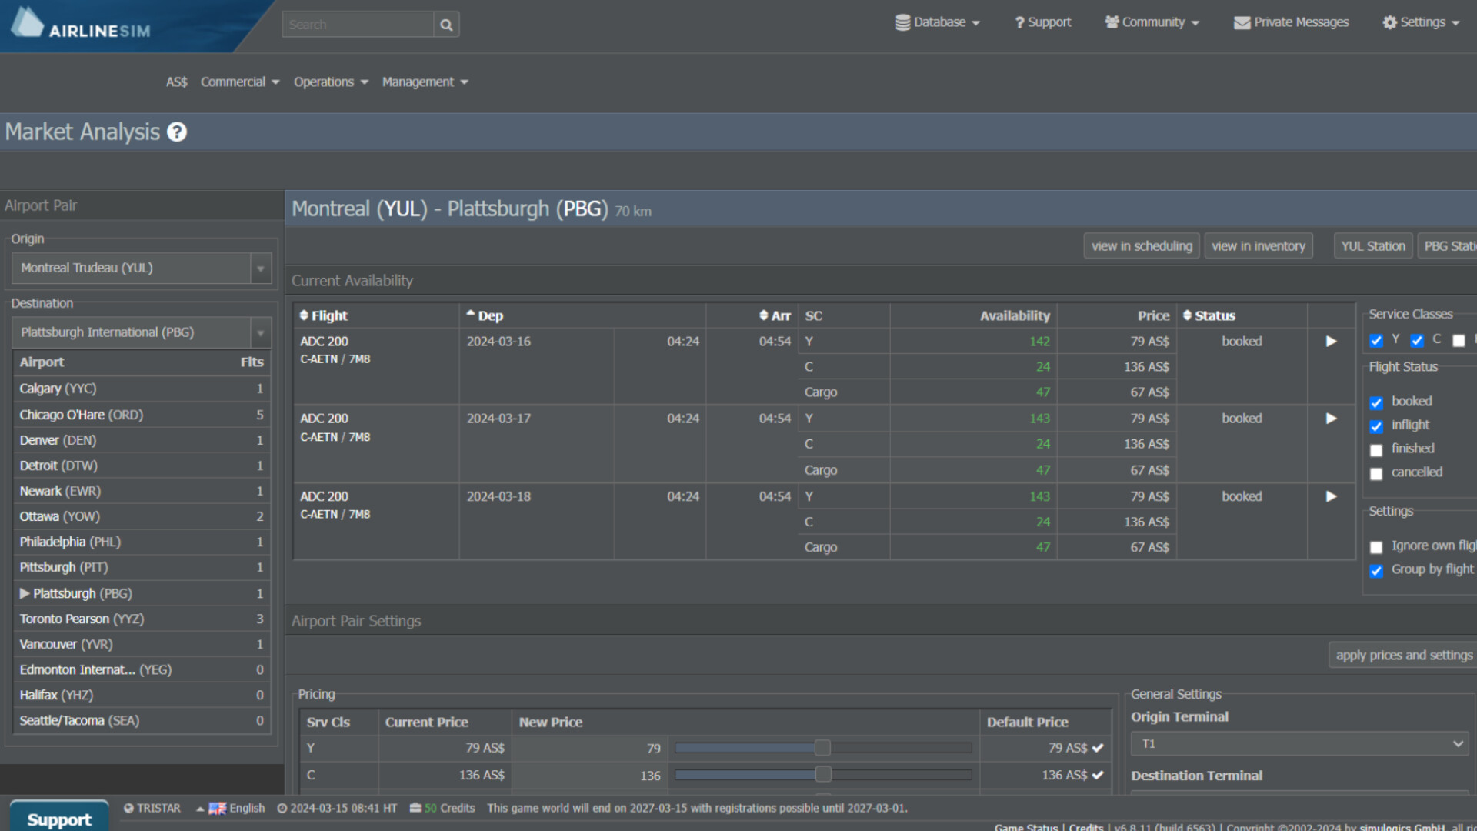This screenshot has height=831, width=1477.
Task: Open the Support menu with the question mark icon
Action: point(1019,22)
